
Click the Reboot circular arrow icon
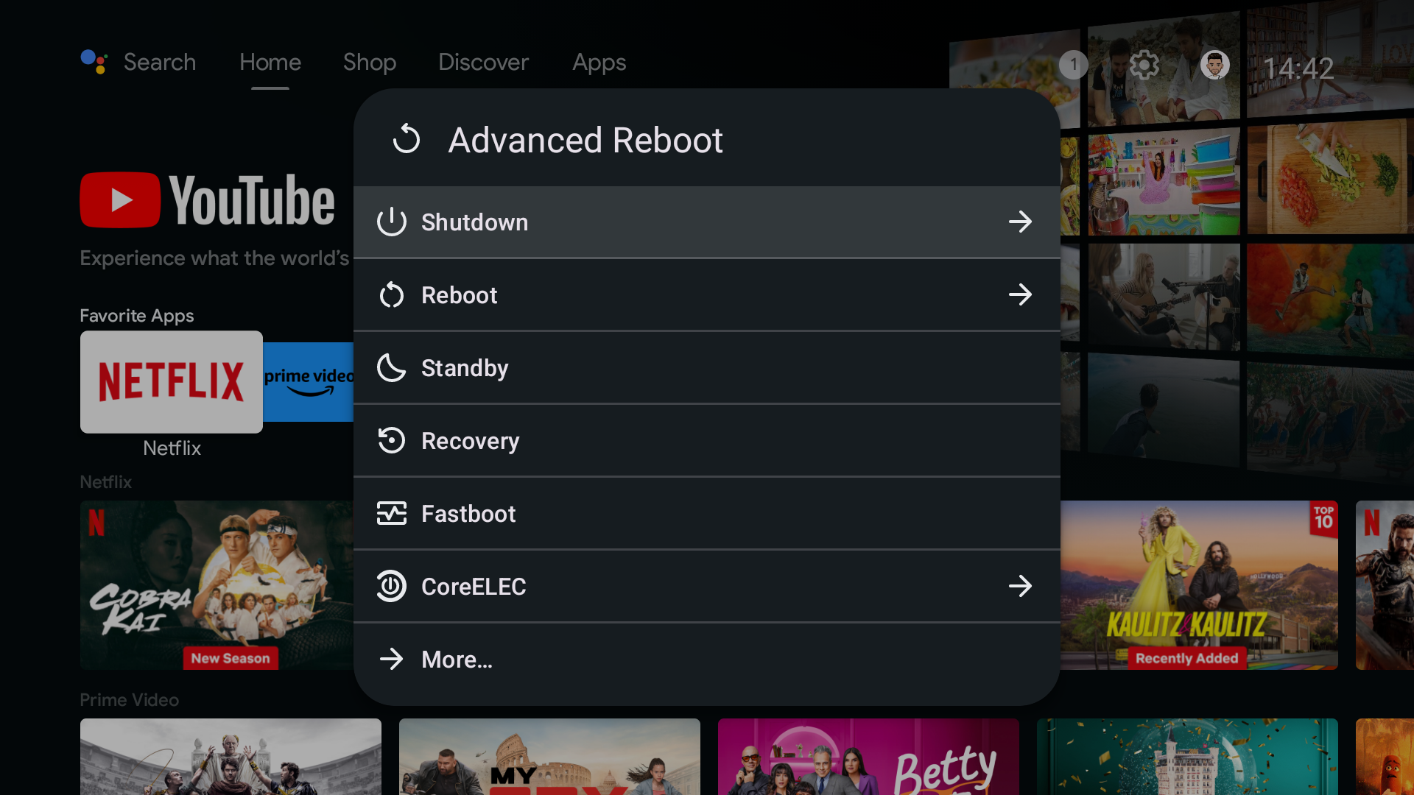click(x=392, y=294)
